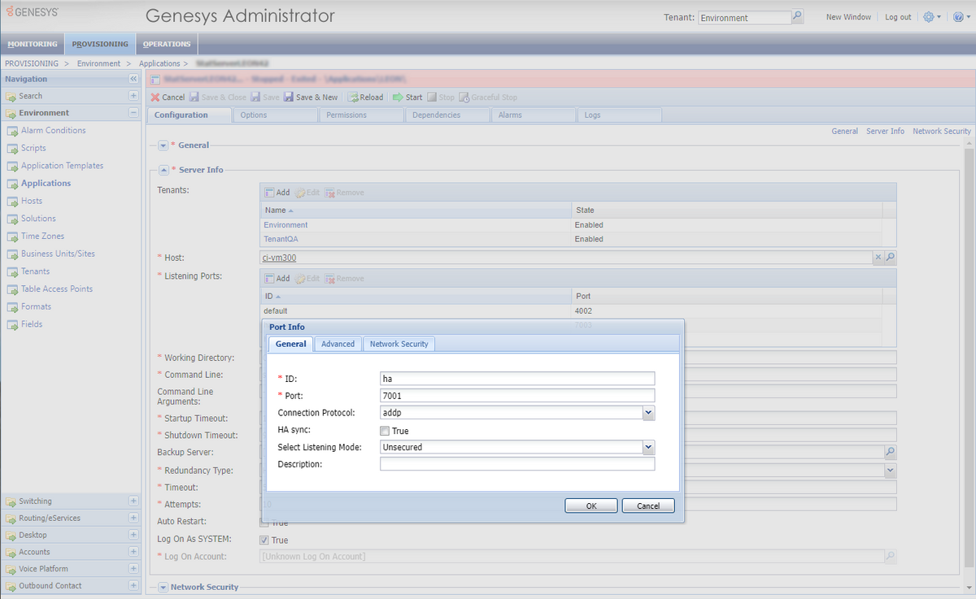
Task: Click OK in Port Info dialog
Action: tap(591, 506)
